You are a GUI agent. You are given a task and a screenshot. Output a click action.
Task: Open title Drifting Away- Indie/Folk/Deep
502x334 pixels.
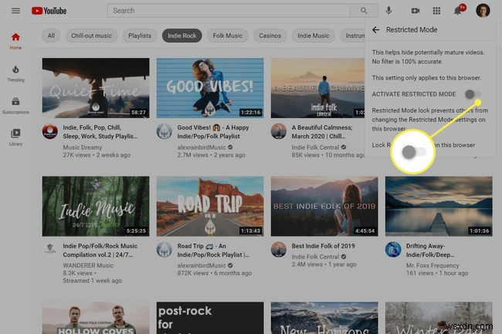pos(430,250)
